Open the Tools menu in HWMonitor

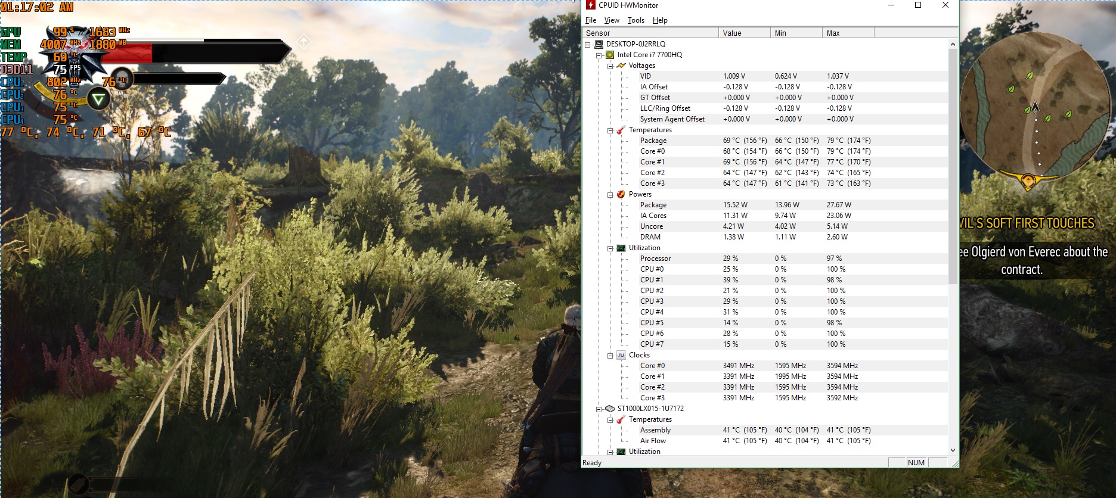(636, 20)
